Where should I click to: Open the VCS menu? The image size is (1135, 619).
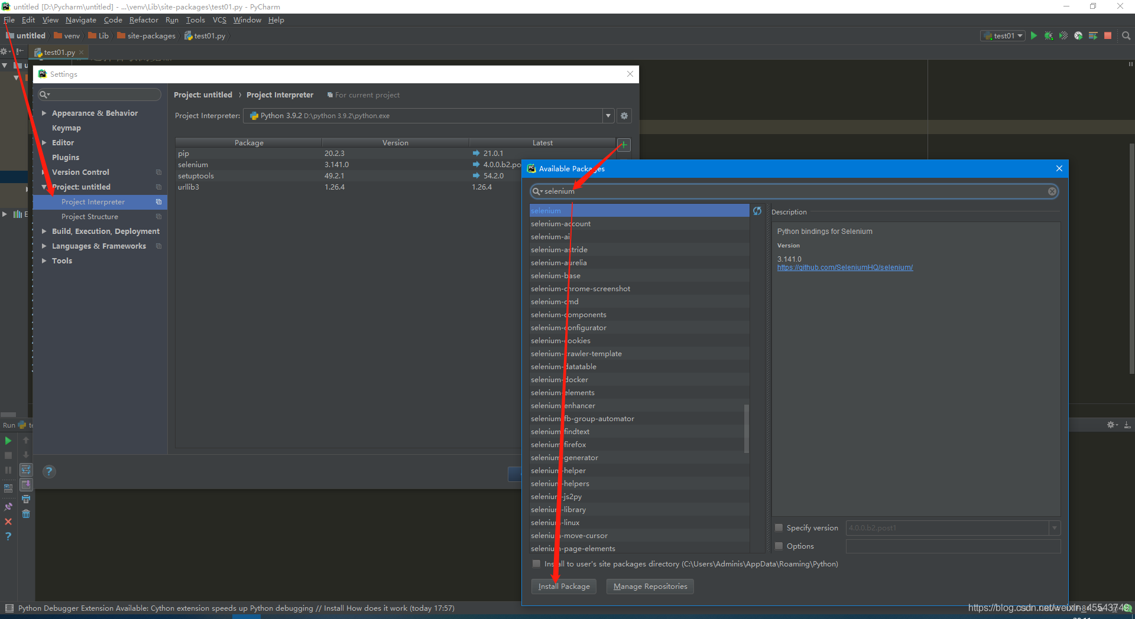[x=219, y=20]
